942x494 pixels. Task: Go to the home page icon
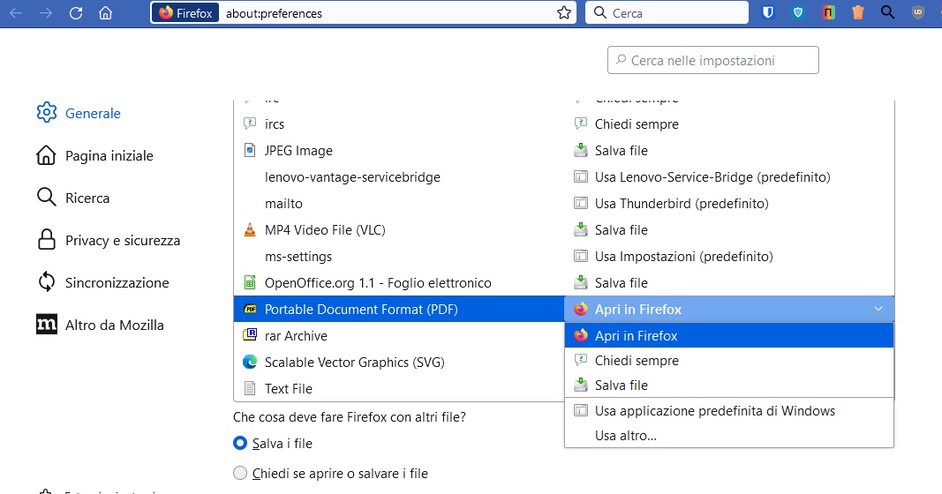pyautogui.click(x=105, y=13)
